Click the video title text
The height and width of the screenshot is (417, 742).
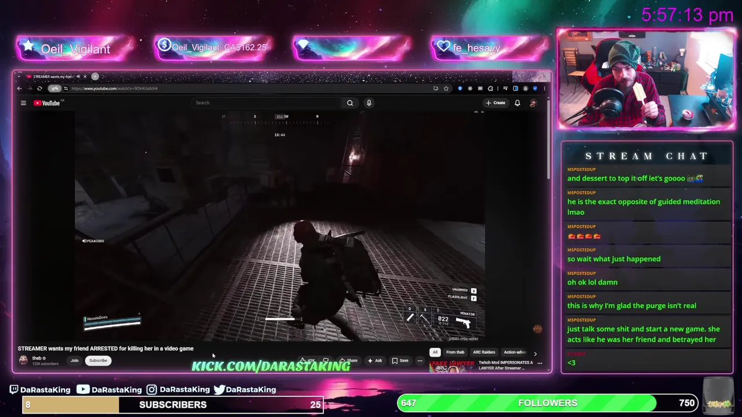106,349
